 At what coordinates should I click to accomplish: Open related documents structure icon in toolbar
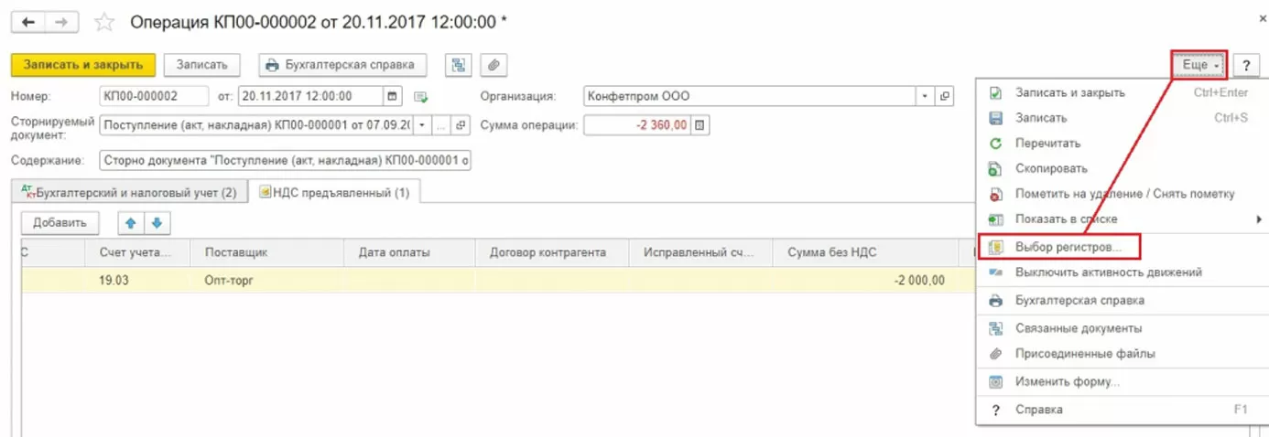pos(458,65)
